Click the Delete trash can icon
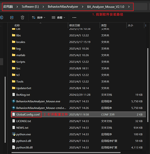This screenshot has width=150, height=154. pyautogui.click(x=22, y=18)
